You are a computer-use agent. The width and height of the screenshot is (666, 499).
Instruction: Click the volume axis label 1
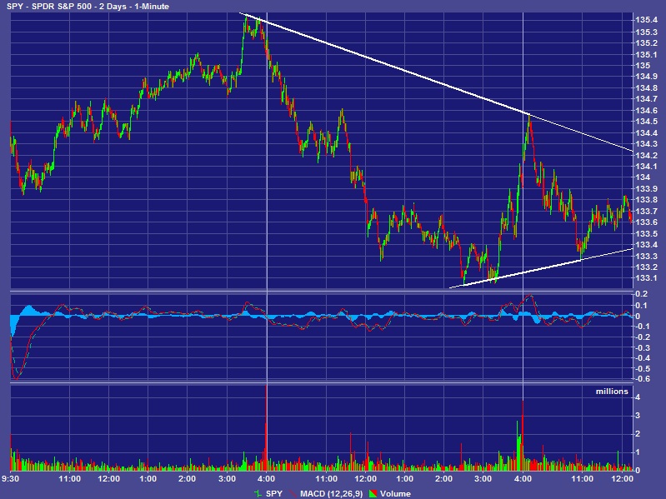638,452
